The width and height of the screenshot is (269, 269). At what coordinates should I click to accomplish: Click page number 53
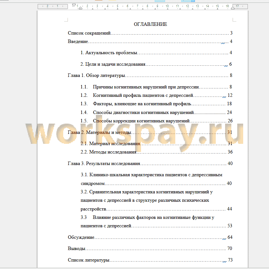230,226
